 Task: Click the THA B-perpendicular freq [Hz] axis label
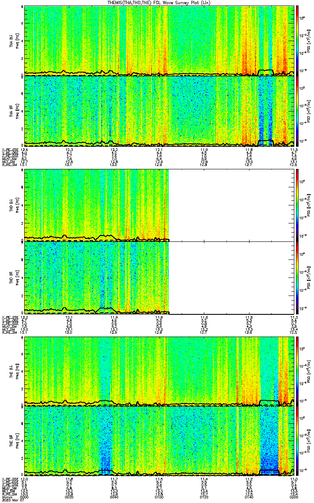point(17,41)
